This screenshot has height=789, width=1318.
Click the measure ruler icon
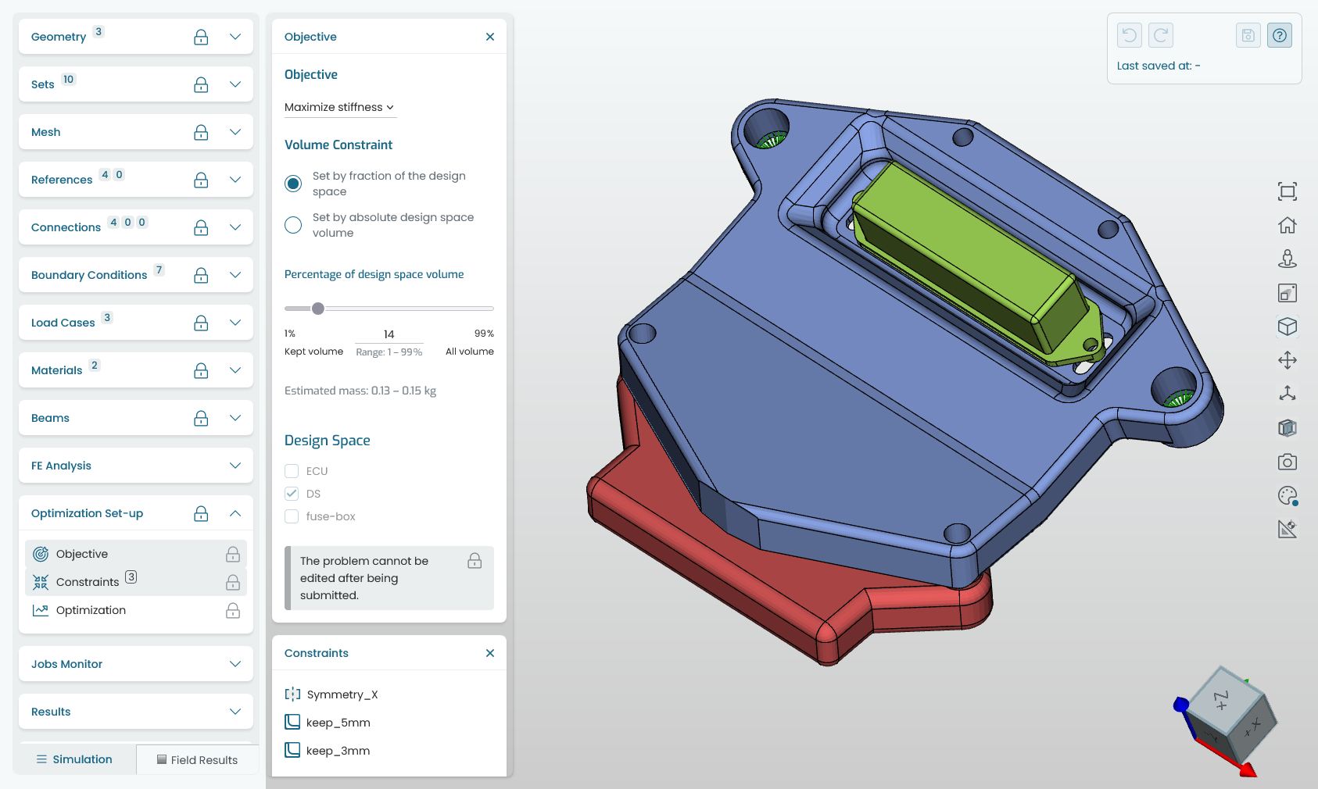coord(1288,529)
